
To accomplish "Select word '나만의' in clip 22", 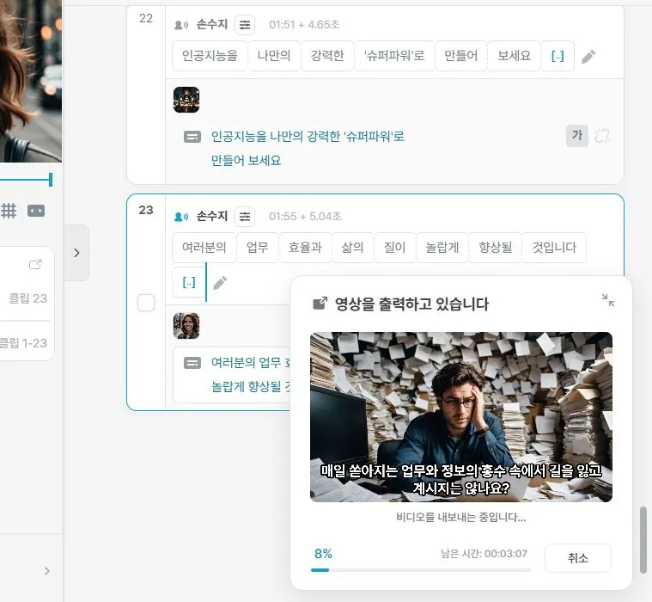I will (x=274, y=56).
